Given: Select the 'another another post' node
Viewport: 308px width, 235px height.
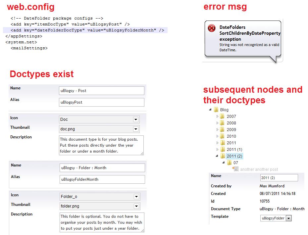Looking at the screenshot, I should click(x=259, y=169).
